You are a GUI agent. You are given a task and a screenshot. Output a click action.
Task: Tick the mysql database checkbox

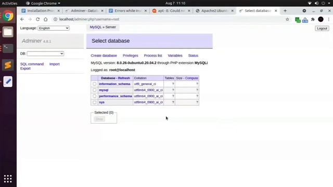pos(95,90)
